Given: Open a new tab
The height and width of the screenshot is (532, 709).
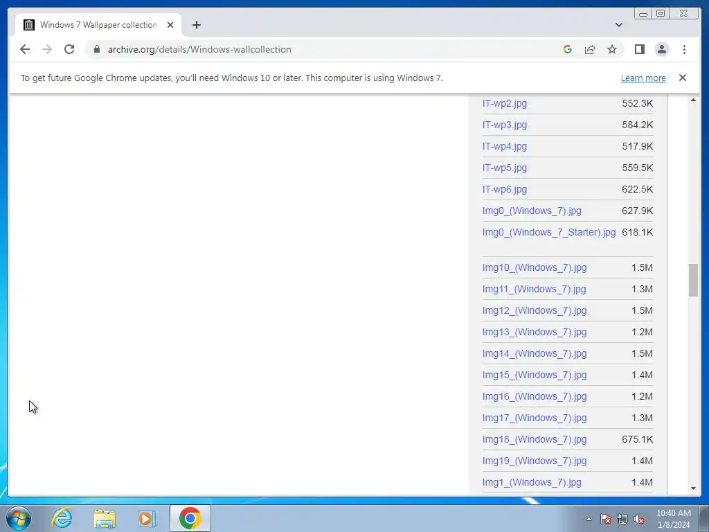Looking at the screenshot, I should click(x=196, y=25).
